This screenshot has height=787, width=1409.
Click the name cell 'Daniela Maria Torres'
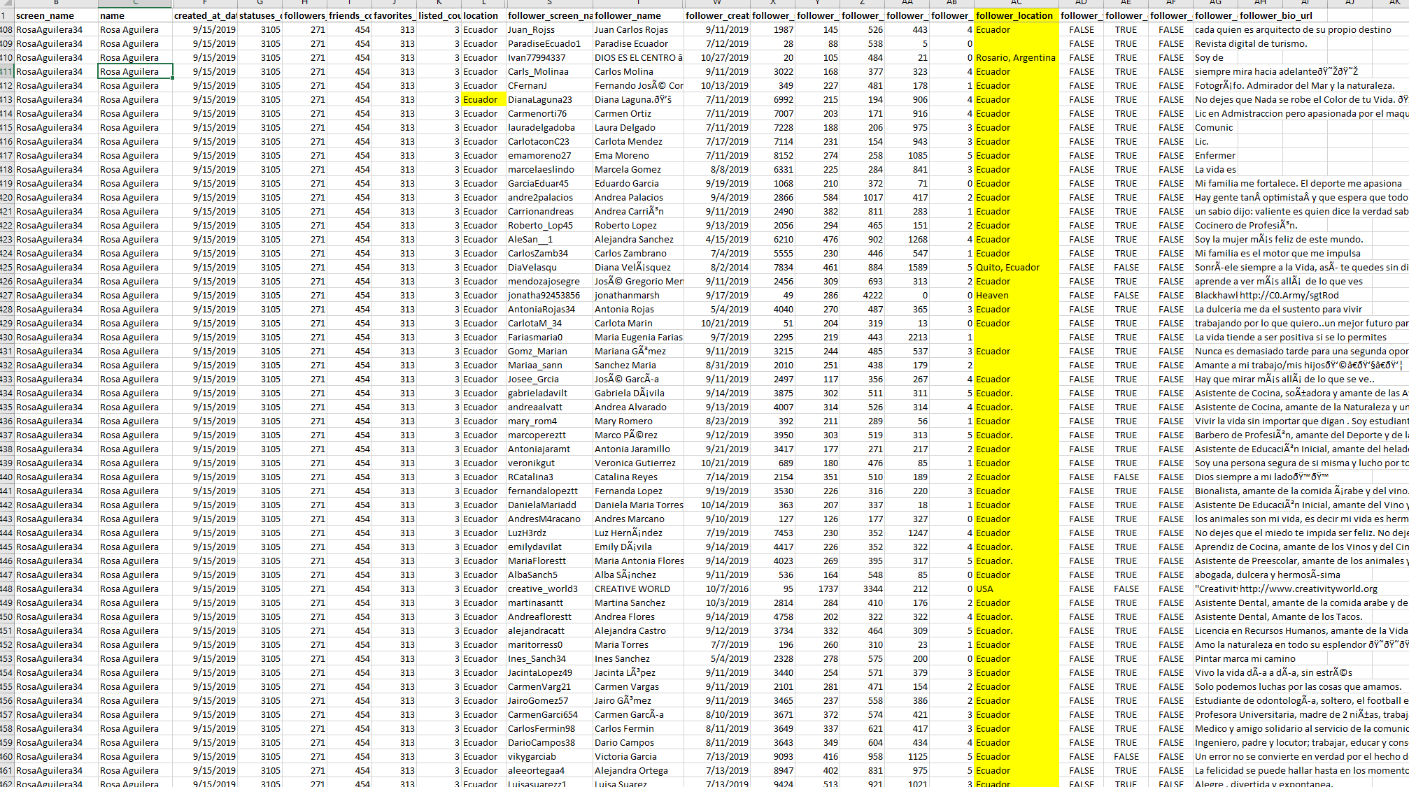click(x=638, y=505)
